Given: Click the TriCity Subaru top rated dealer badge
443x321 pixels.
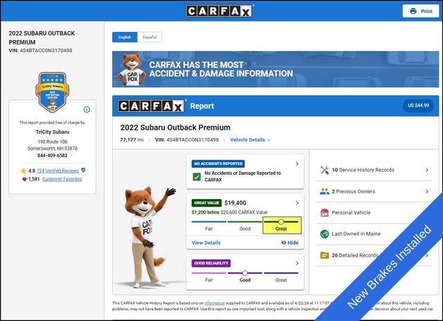Looking at the screenshot, I should tap(53, 92).
